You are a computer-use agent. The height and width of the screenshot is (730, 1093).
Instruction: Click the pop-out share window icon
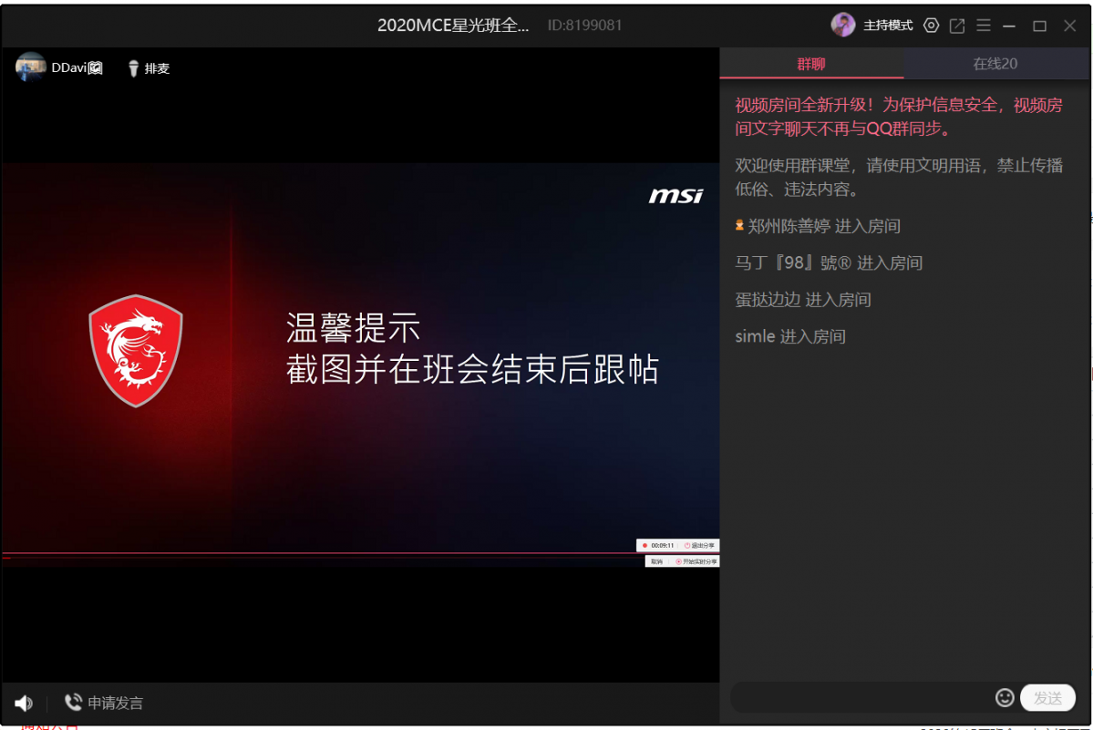click(957, 26)
